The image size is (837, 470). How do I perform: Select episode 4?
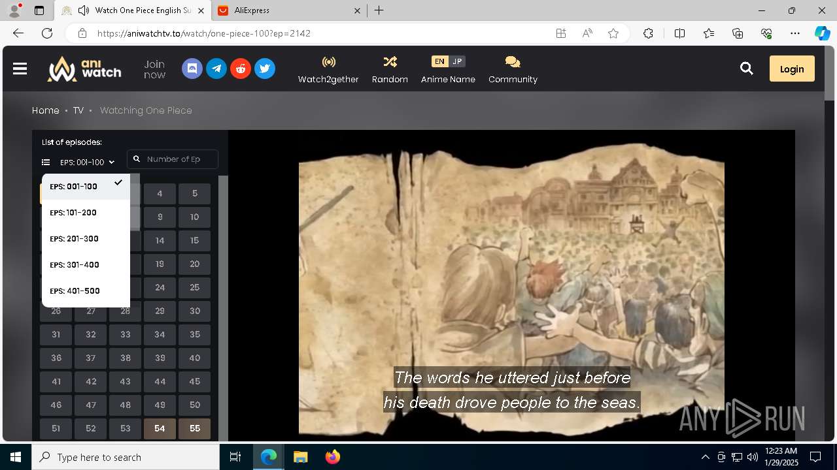click(x=160, y=193)
